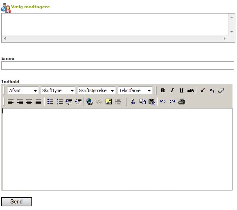Viewport: 237px width, 210px height.
Task: Open the Skrifttype font dropdown
Action: pyautogui.click(x=58, y=90)
